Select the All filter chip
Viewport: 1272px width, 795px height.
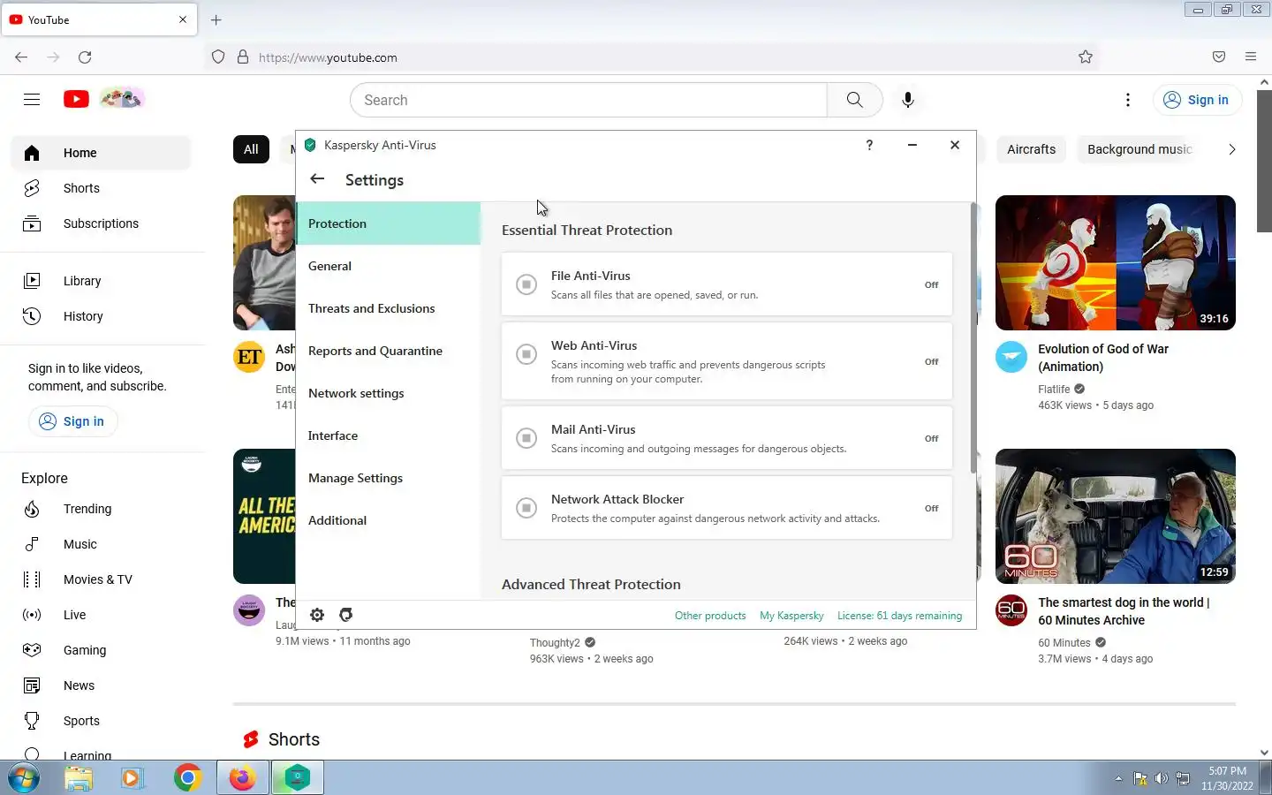click(251, 149)
